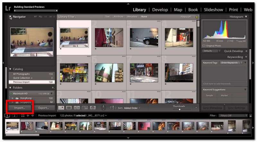This screenshot has width=257, height=142.
Task: Expand the HongKong folder triangle
Action: point(13,98)
